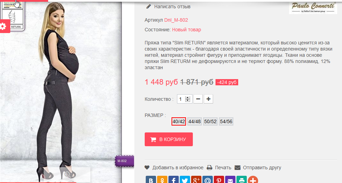Screen dimensions: 342x183
Task: Share on Google Plus
Action: [x=196, y=180]
